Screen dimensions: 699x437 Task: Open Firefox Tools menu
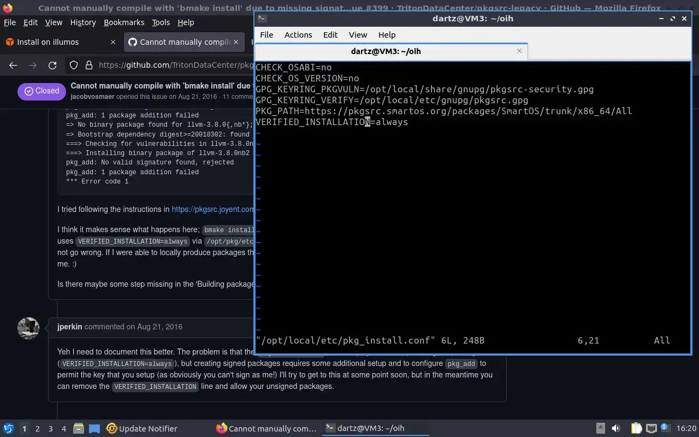(161, 22)
